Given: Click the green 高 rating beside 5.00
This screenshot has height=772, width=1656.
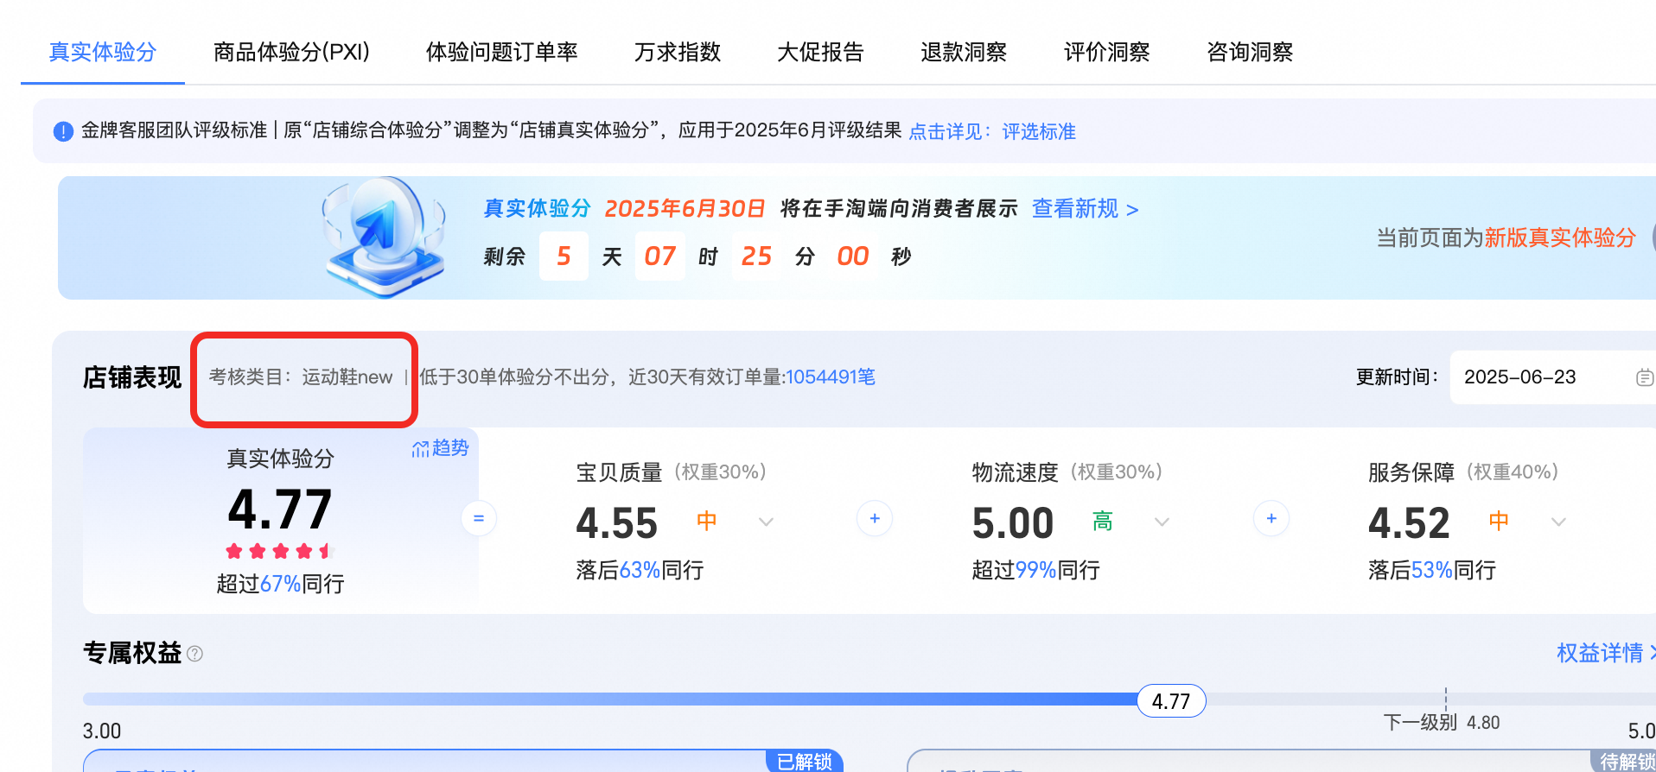Looking at the screenshot, I should (1102, 521).
